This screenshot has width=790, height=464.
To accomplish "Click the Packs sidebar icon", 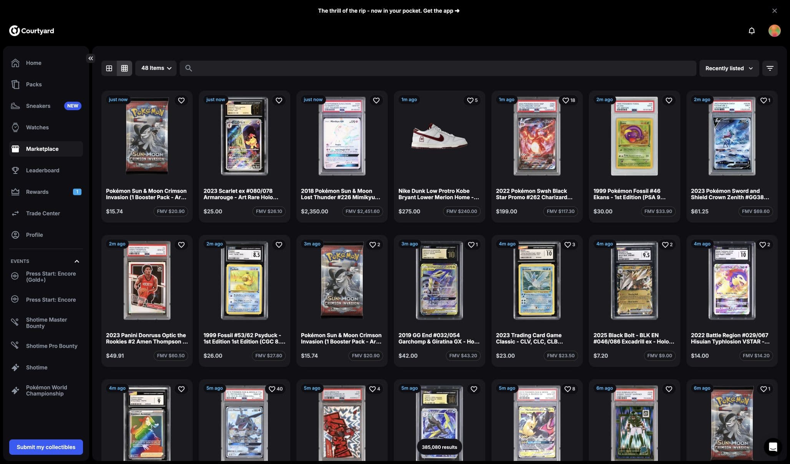I will click(15, 84).
